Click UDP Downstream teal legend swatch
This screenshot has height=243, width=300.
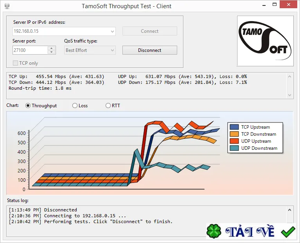pyautogui.click(x=234, y=148)
